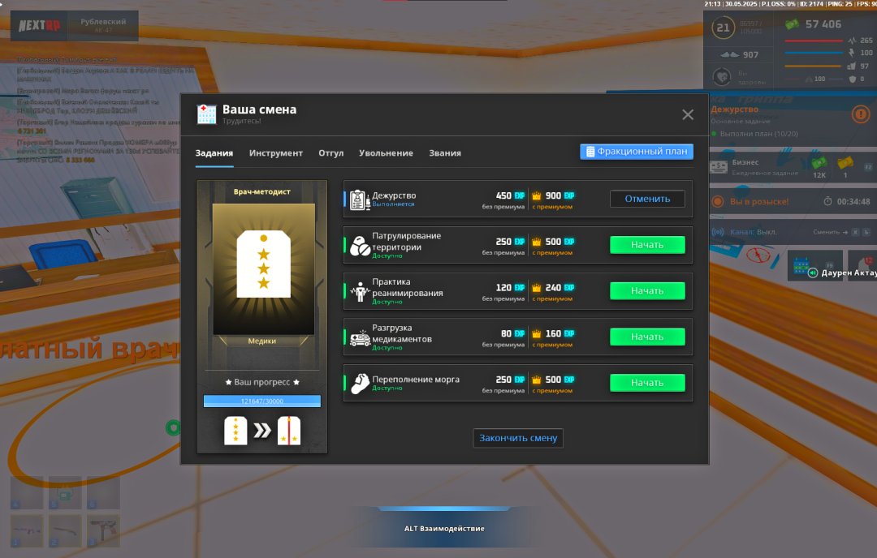Screen dimensions: 877x558
Task: Start Переполнение морга task
Action: point(647,383)
